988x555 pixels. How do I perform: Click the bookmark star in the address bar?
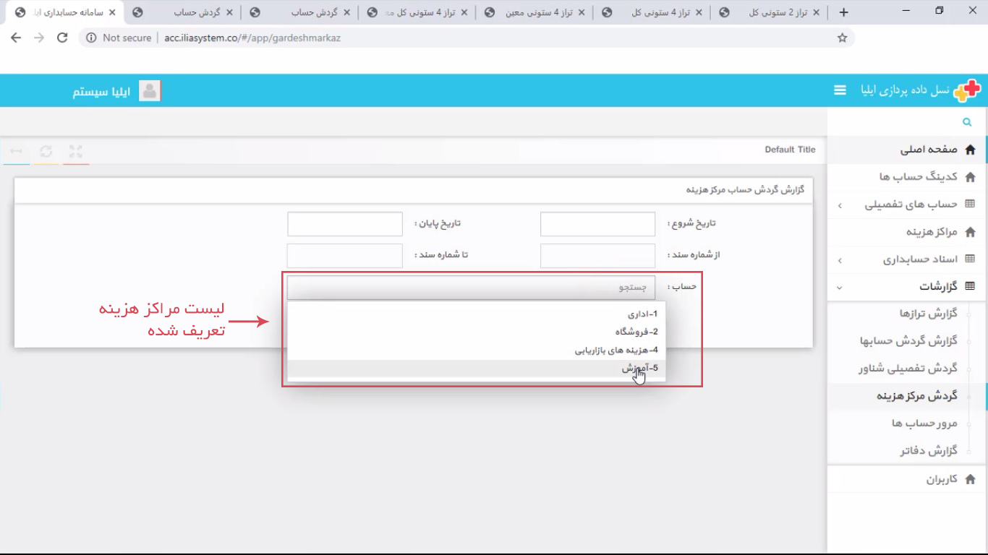pos(842,37)
